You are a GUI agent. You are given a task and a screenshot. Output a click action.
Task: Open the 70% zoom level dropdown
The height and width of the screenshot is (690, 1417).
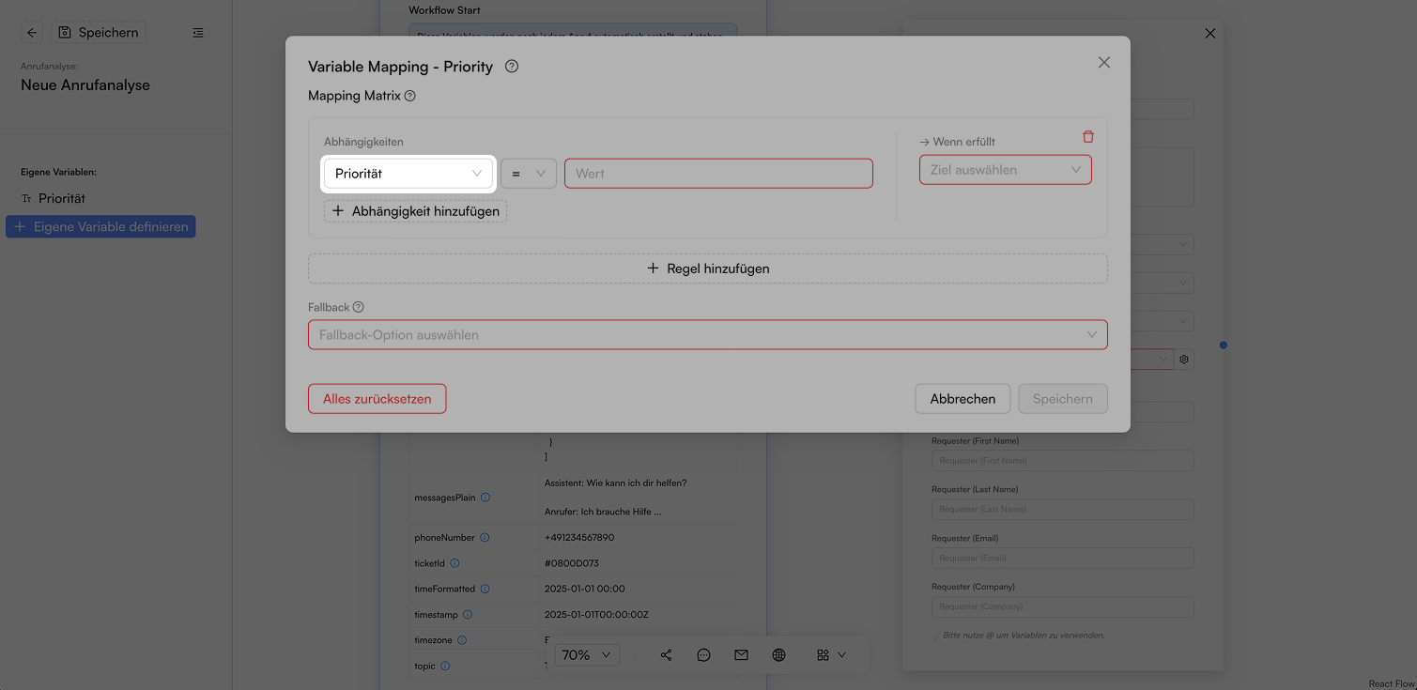point(588,655)
